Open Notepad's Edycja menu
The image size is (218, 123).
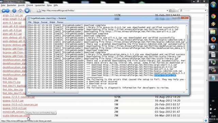coord(36,22)
